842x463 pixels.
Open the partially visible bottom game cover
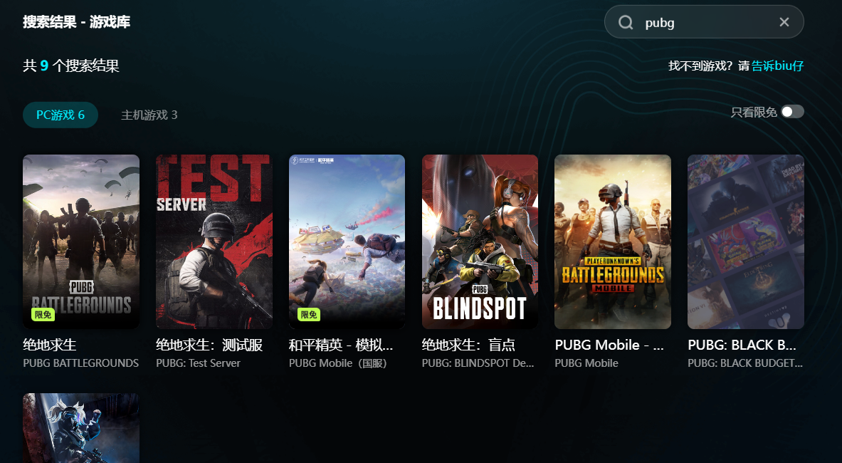(x=81, y=428)
